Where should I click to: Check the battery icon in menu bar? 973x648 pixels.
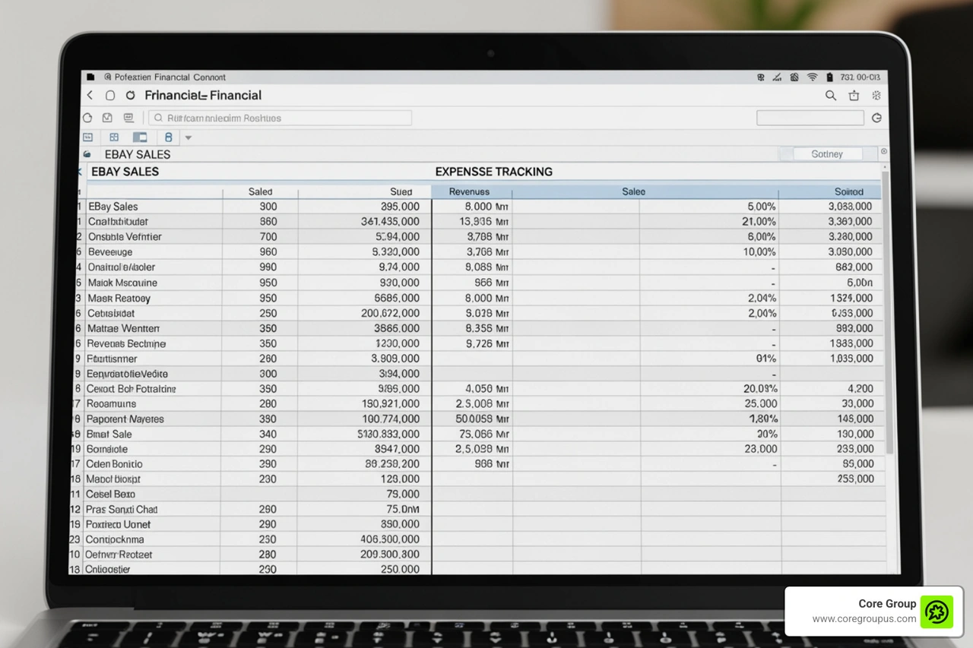tap(830, 77)
